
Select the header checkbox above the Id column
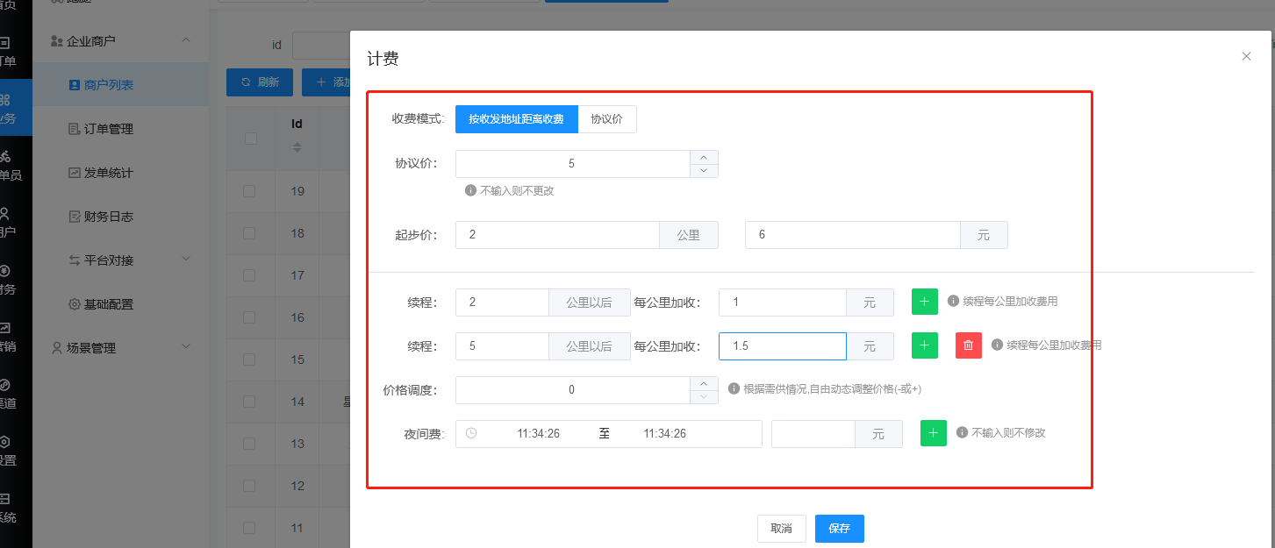tap(249, 139)
